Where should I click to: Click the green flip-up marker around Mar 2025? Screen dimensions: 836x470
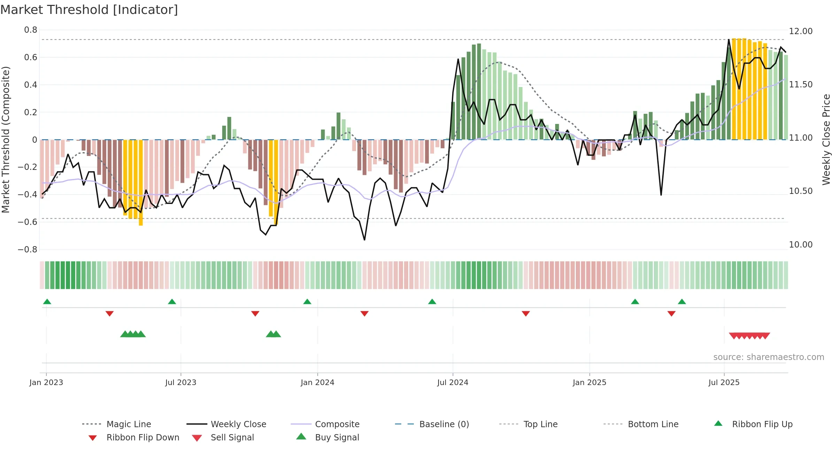coord(635,301)
